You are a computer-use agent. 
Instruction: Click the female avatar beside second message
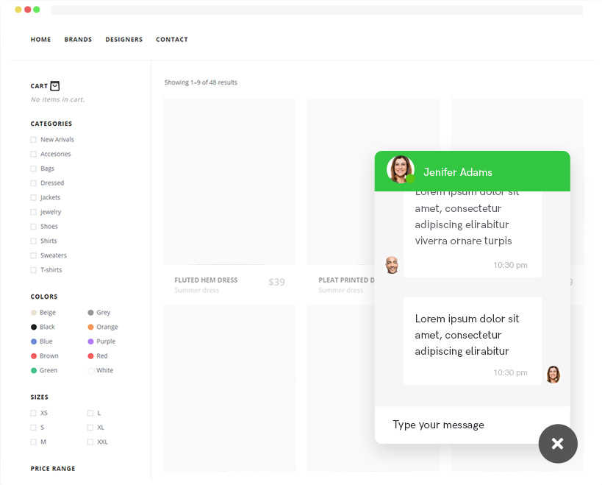pos(553,374)
